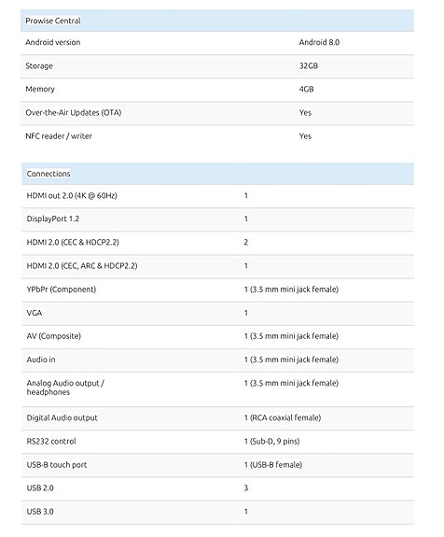Select HDMI out 2.0 (4K @ 60Hz) row
Viewport: 444px width, 537px height.
(x=218, y=196)
